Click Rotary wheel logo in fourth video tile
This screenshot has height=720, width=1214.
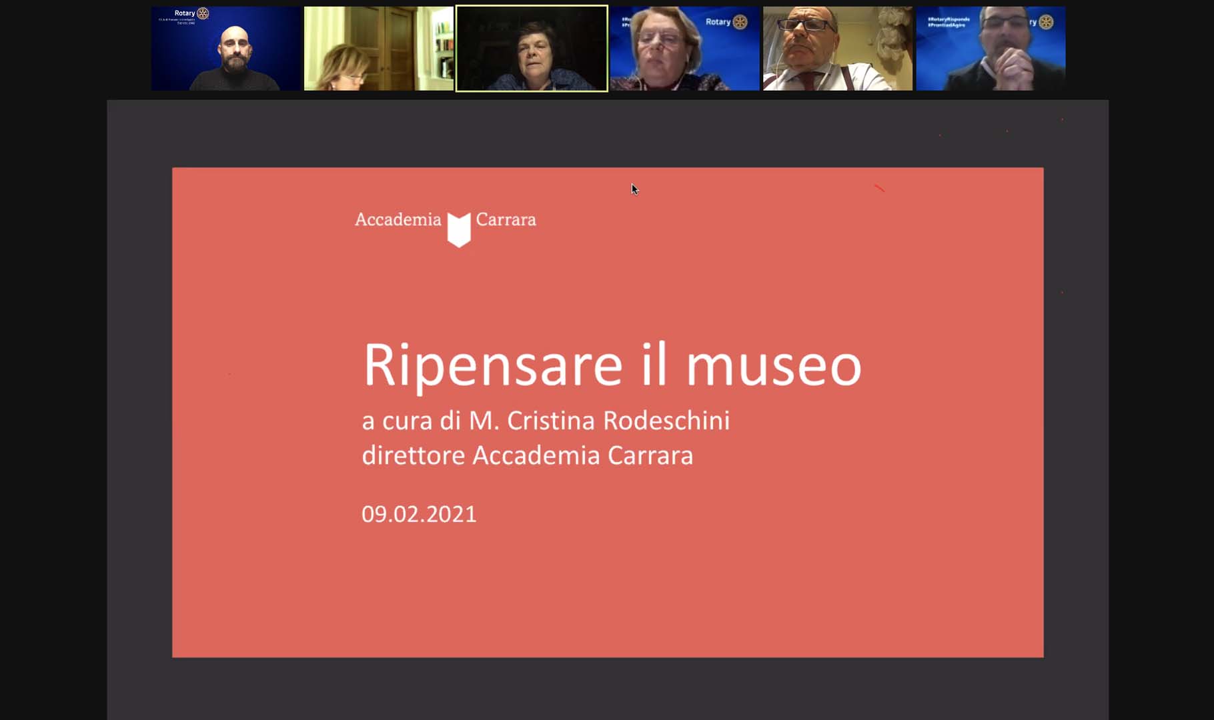pos(740,22)
